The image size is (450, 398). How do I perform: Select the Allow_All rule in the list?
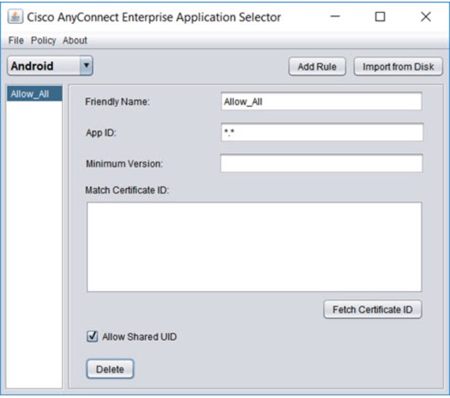pos(34,94)
